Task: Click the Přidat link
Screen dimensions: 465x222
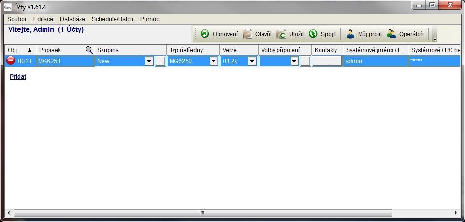Action: click(x=18, y=77)
